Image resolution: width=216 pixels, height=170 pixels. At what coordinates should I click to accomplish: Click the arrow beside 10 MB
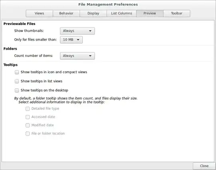78,40
